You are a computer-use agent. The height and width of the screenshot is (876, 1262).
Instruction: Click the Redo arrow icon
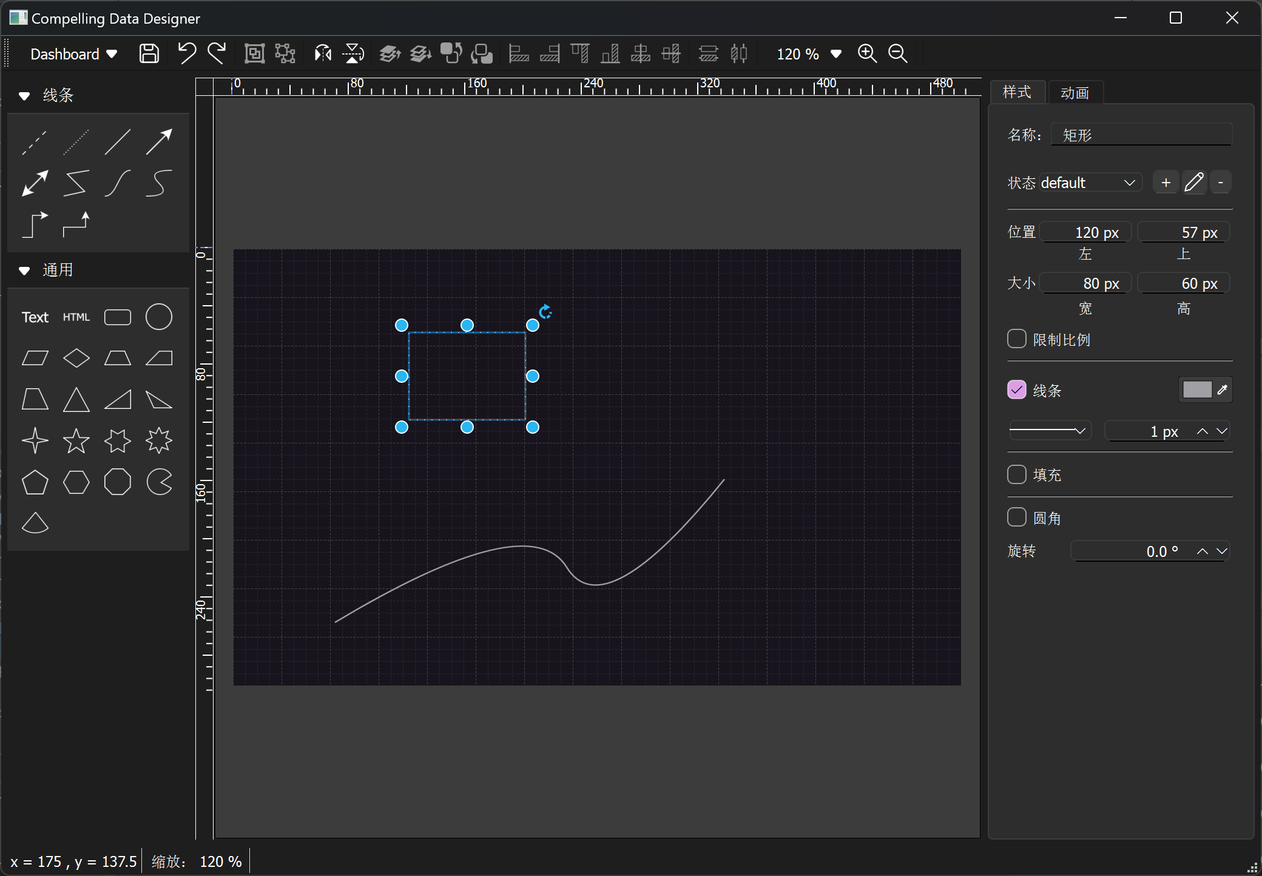click(217, 53)
